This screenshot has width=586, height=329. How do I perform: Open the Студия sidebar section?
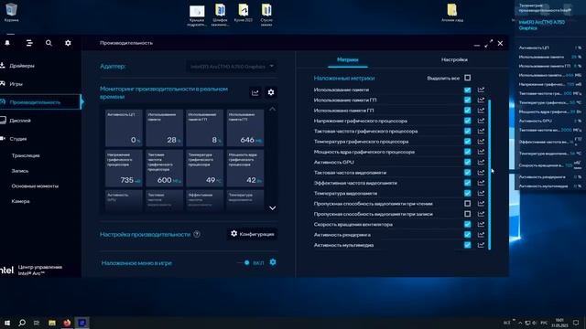tap(18, 139)
